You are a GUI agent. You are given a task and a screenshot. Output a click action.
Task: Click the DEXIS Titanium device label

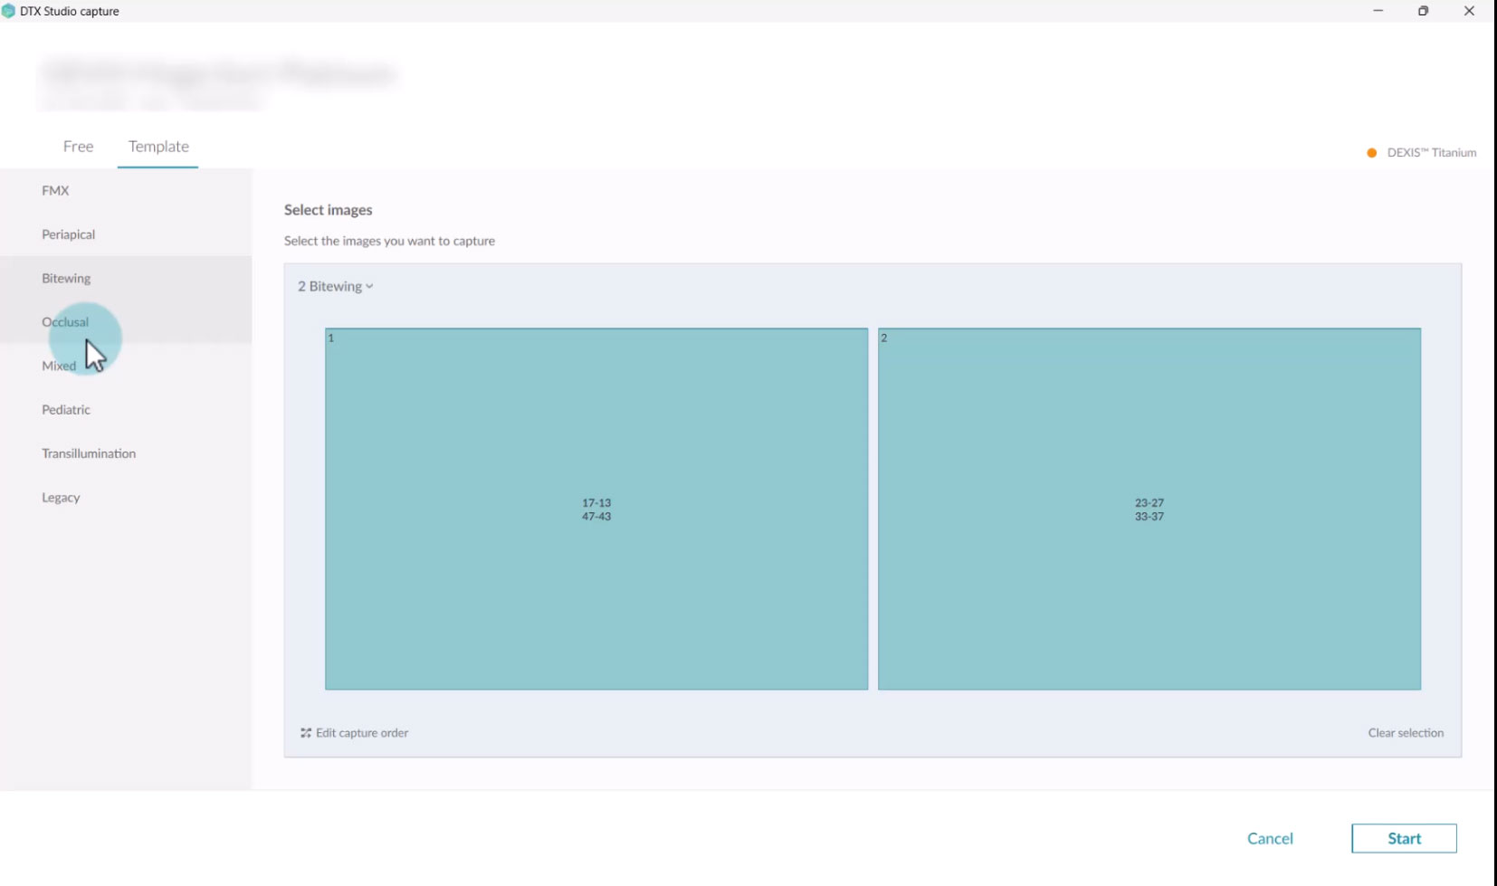click(x=1432, y=153)
